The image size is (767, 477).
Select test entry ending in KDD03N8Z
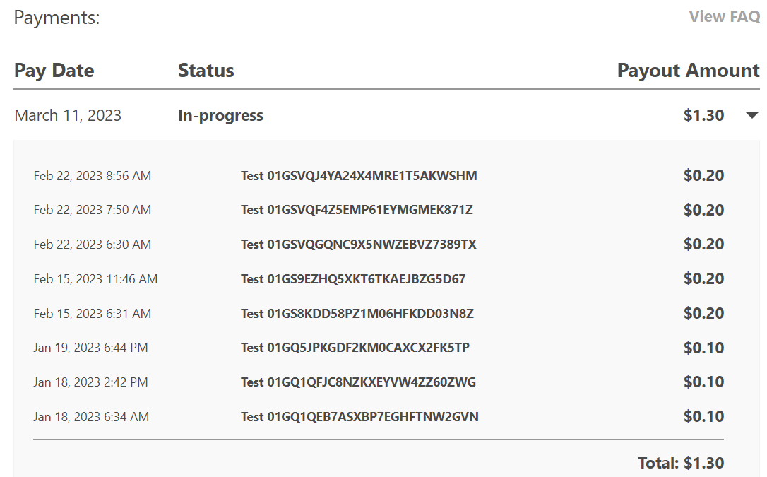(x=357, y=314)
